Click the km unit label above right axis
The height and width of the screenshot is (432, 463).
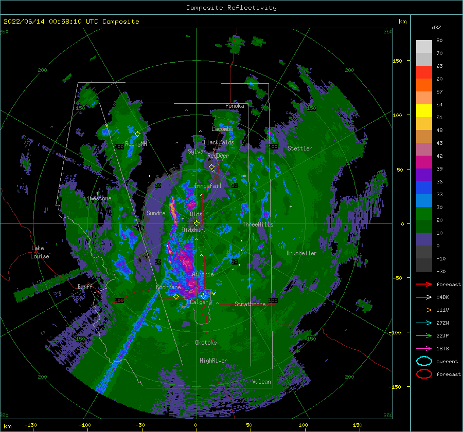(402, 22)
